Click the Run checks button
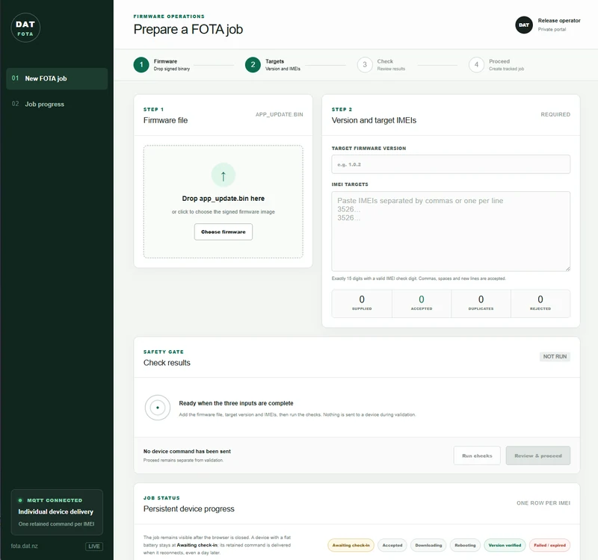This screenshot has height=560, width=598. [477, 455]
